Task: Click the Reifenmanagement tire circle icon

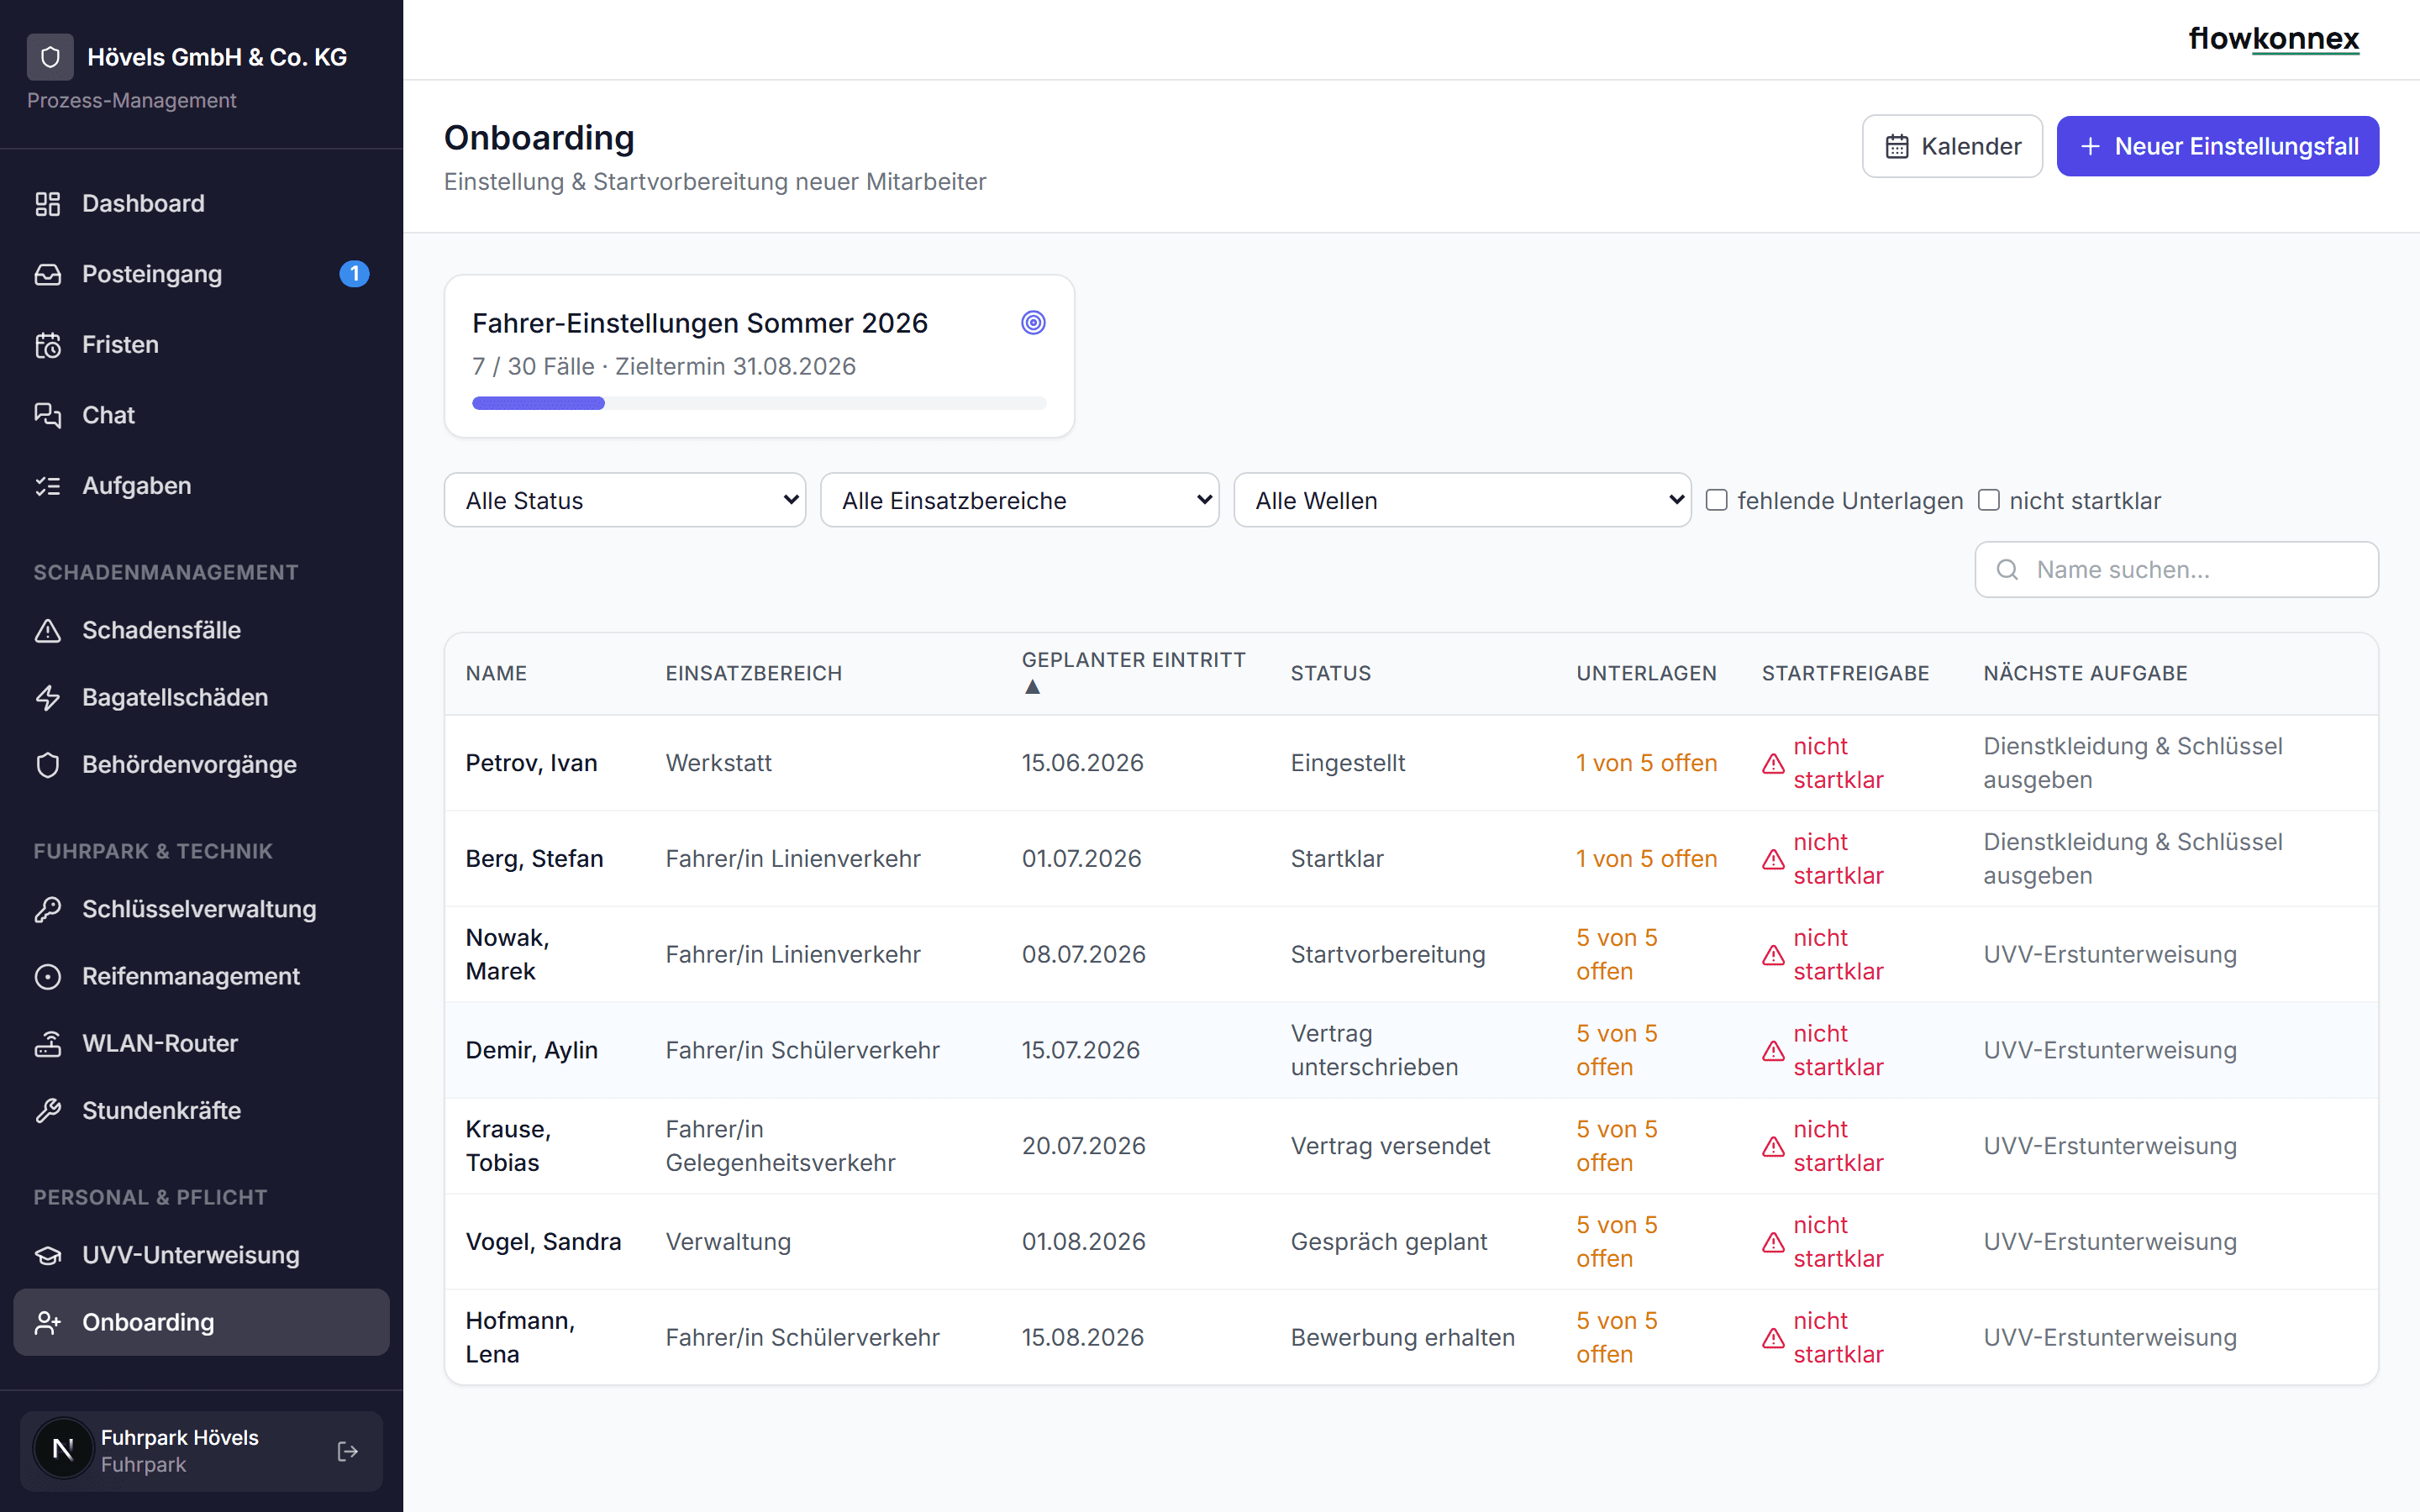Action: [48, 977]
